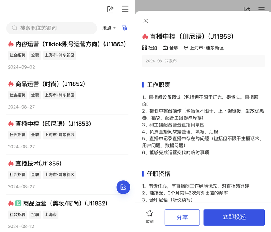
Task: Open 直播技术 J11855 job listing
Action: click(x=38, y=164)
